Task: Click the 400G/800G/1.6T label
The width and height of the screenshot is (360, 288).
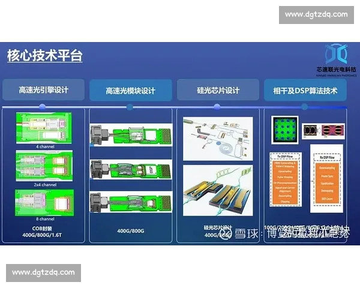Action: pos(42,235)
